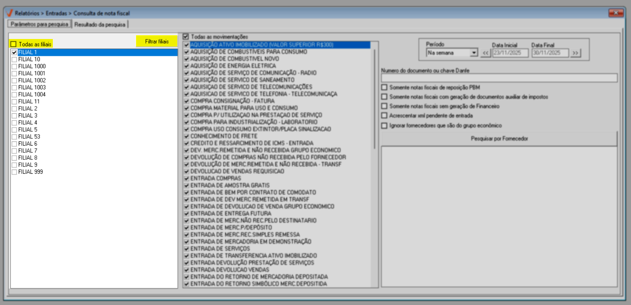
Task: Select FILIAL 7 row label
Action: (28, 151)
